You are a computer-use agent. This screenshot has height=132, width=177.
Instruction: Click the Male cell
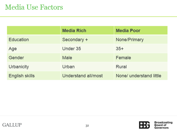click(x=87, y=58)
